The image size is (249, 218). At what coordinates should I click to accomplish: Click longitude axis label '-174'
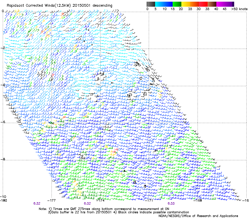[x=100, y=201]
